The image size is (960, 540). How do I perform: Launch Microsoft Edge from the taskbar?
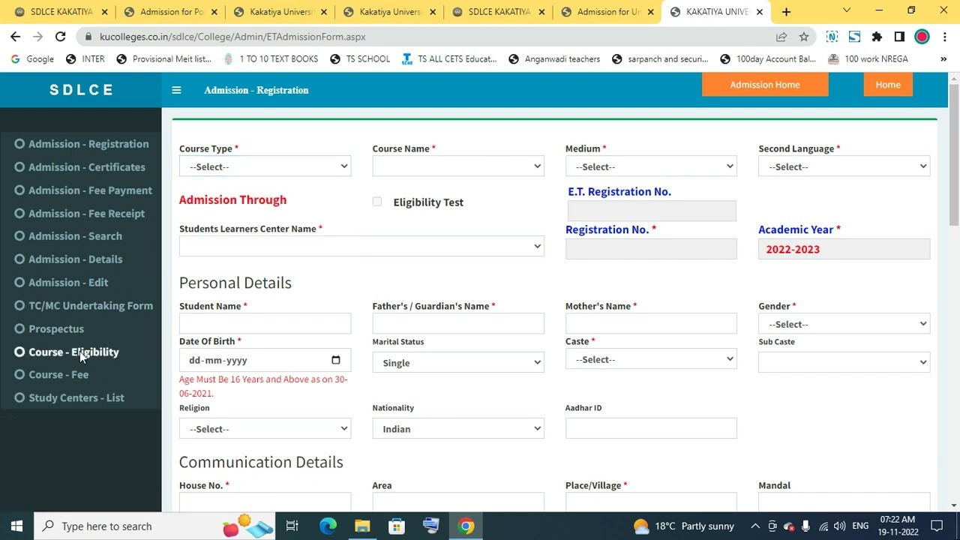(x=328, y=526)
